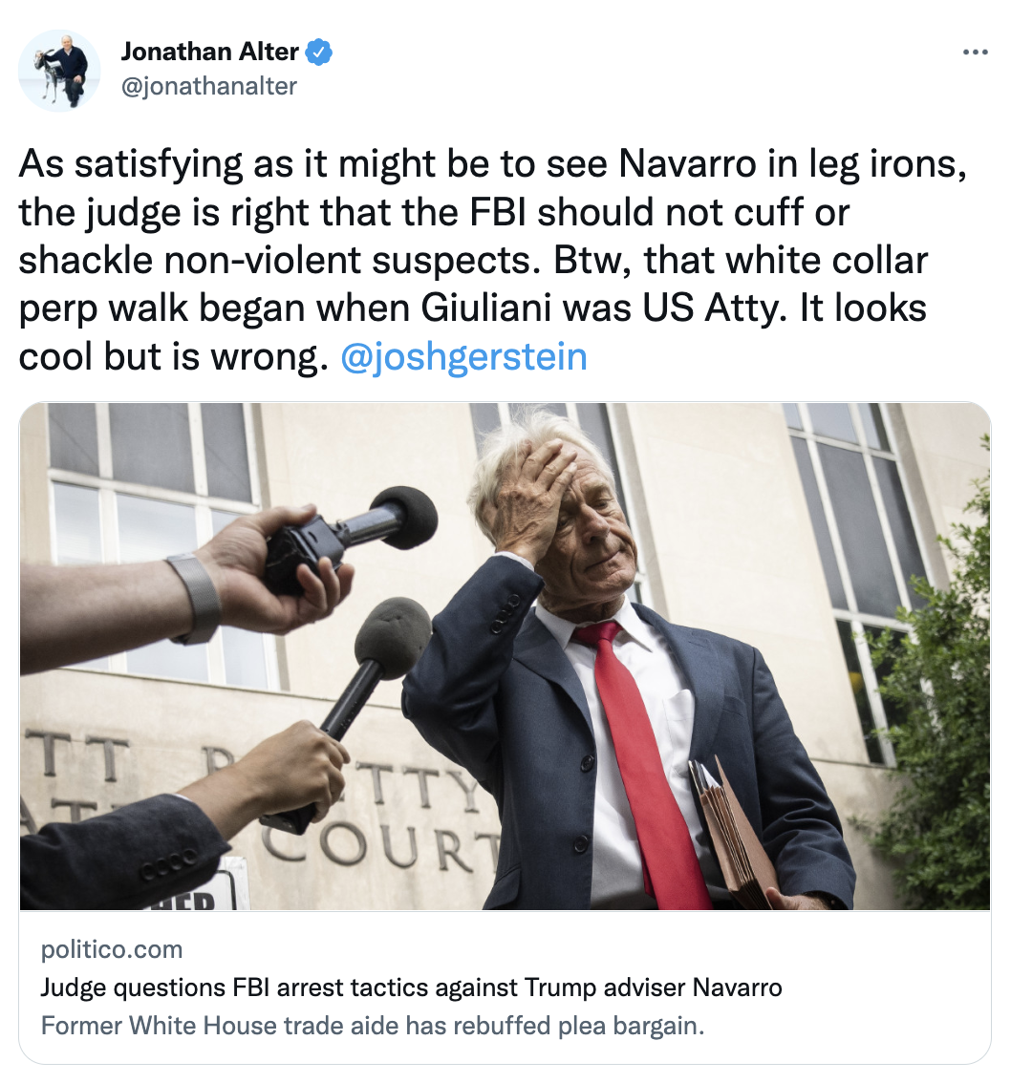Click the Jonathan Alter display name
Image resolution: width=1011 pixels, height=1083 pixels.
[210, 52]
